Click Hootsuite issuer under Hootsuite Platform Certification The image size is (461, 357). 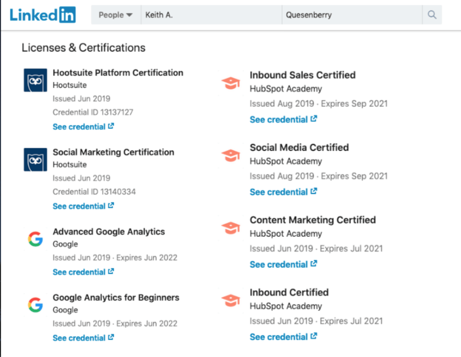click(x=70, y=85)
